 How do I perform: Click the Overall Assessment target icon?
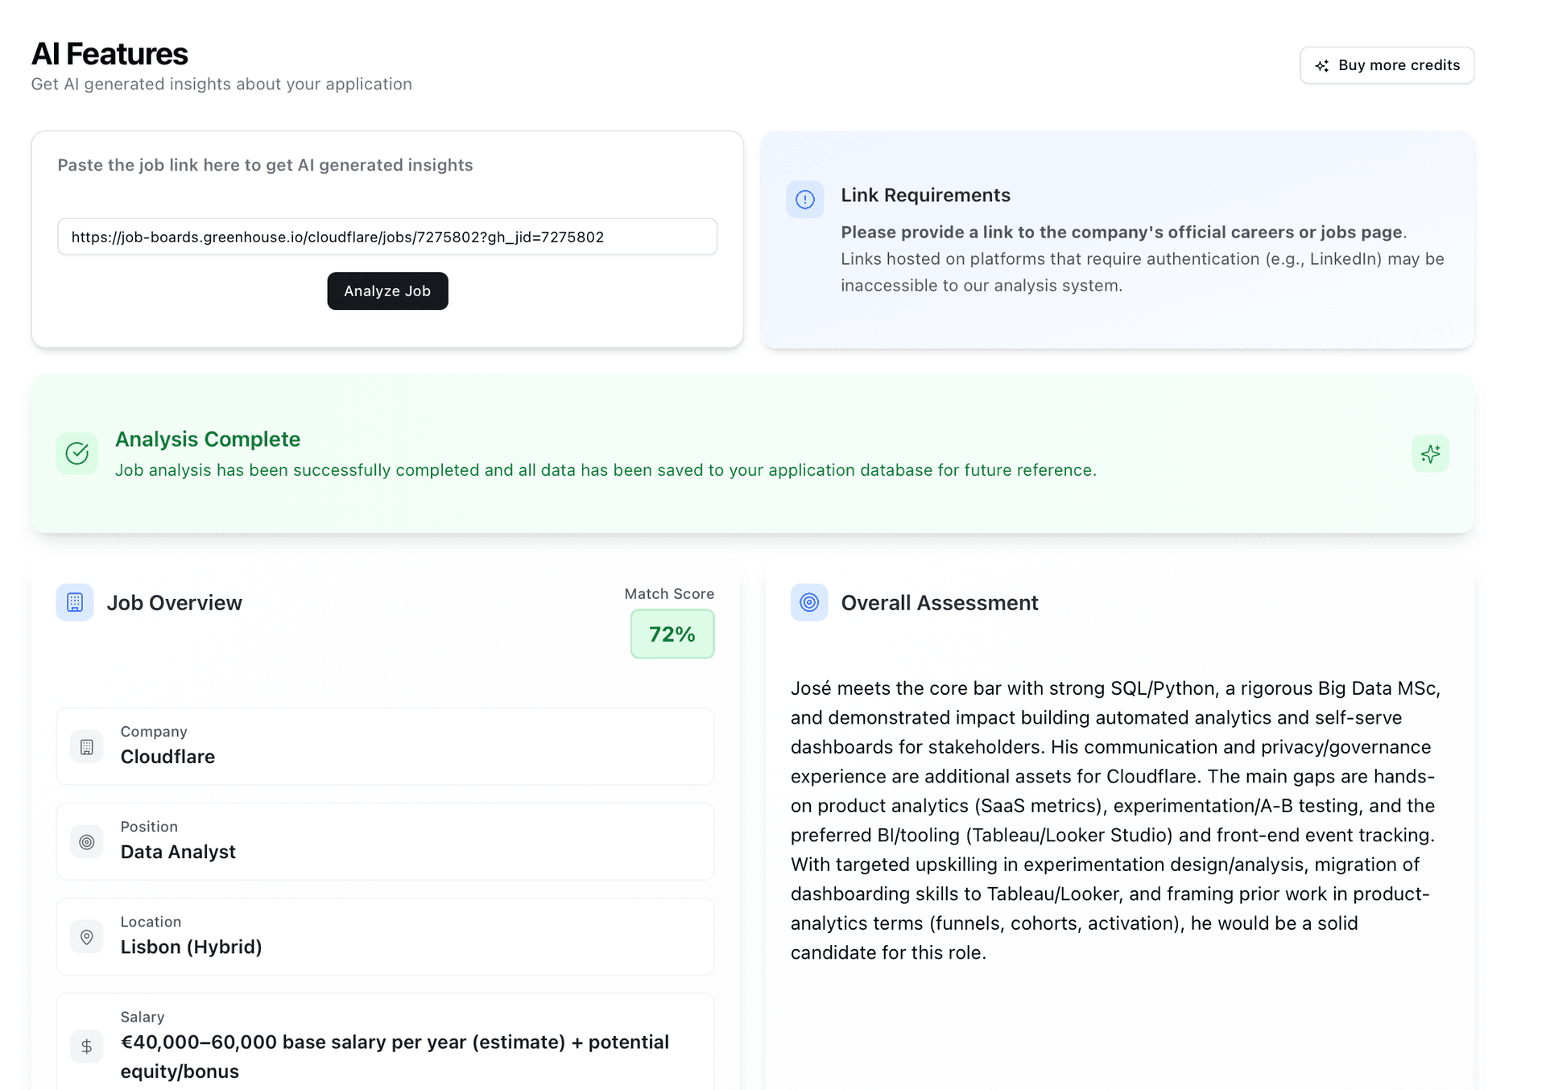(809, 602)
